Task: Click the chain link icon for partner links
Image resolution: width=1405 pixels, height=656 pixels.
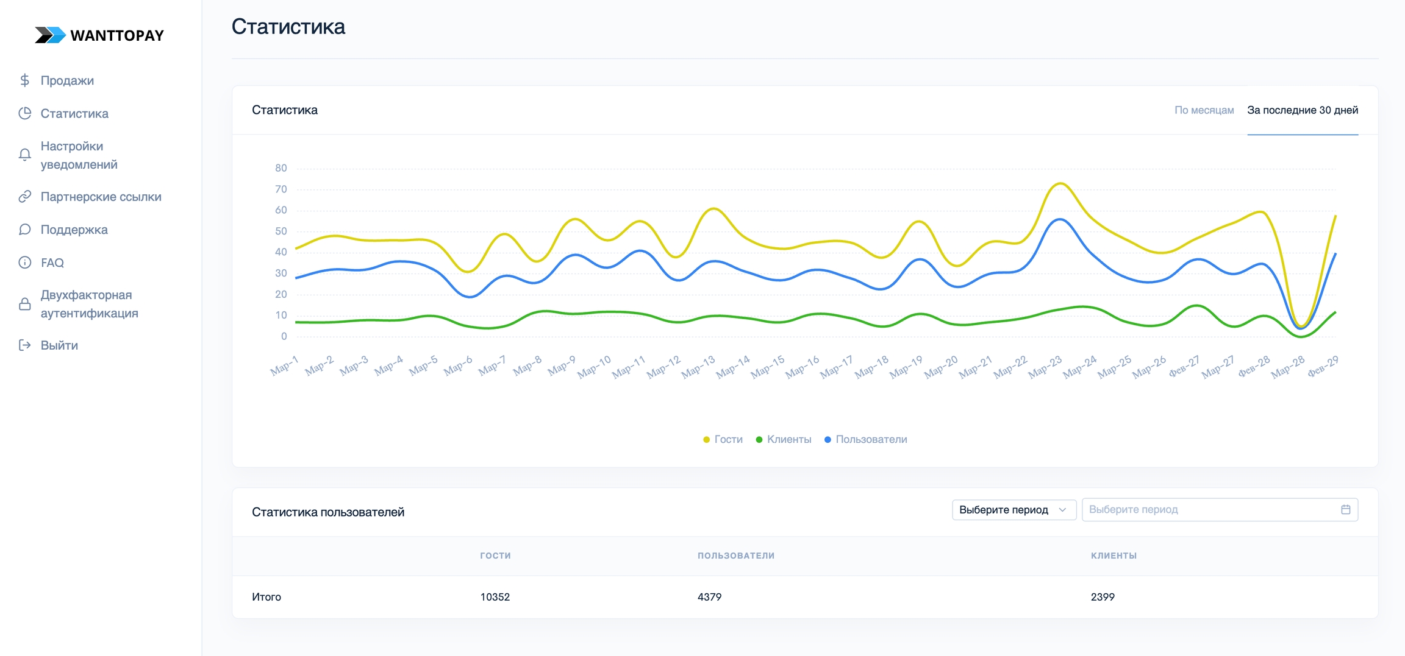Action: coord(24,197)
